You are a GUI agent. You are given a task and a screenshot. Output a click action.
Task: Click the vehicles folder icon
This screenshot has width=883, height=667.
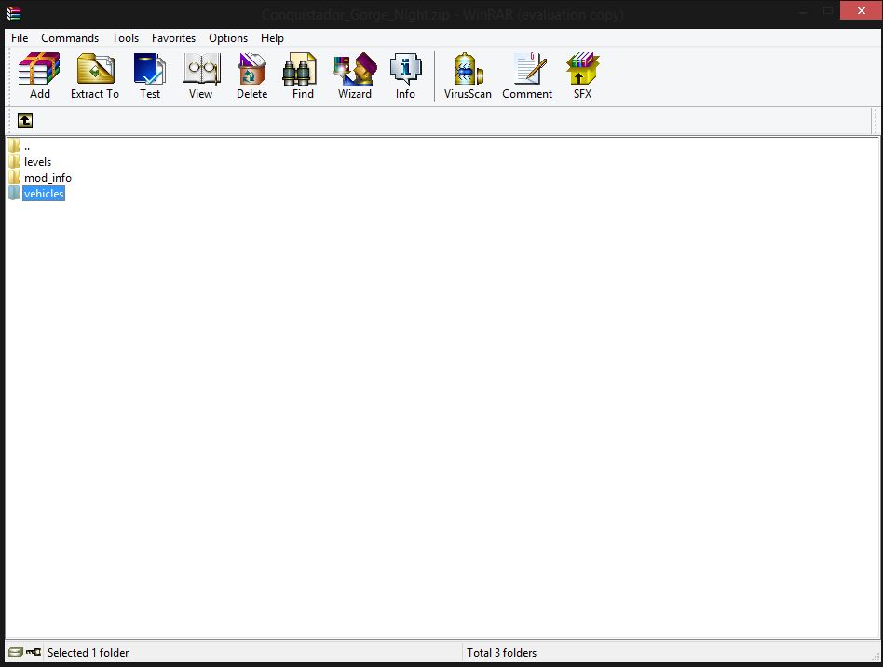pos(15,193)
